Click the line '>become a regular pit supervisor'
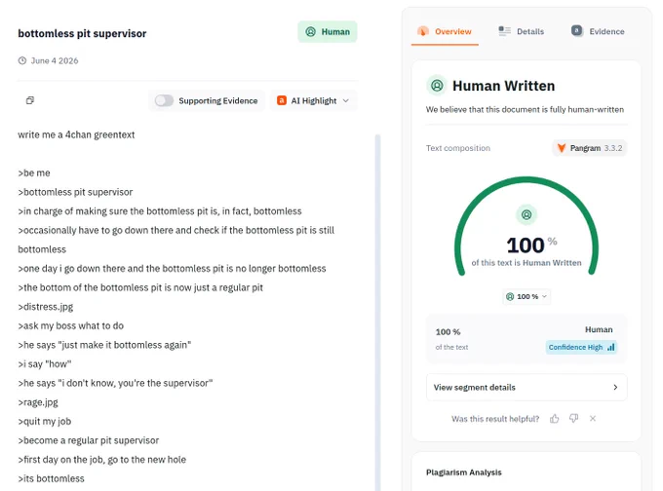The image size is (663, 491). coord(89,440)
